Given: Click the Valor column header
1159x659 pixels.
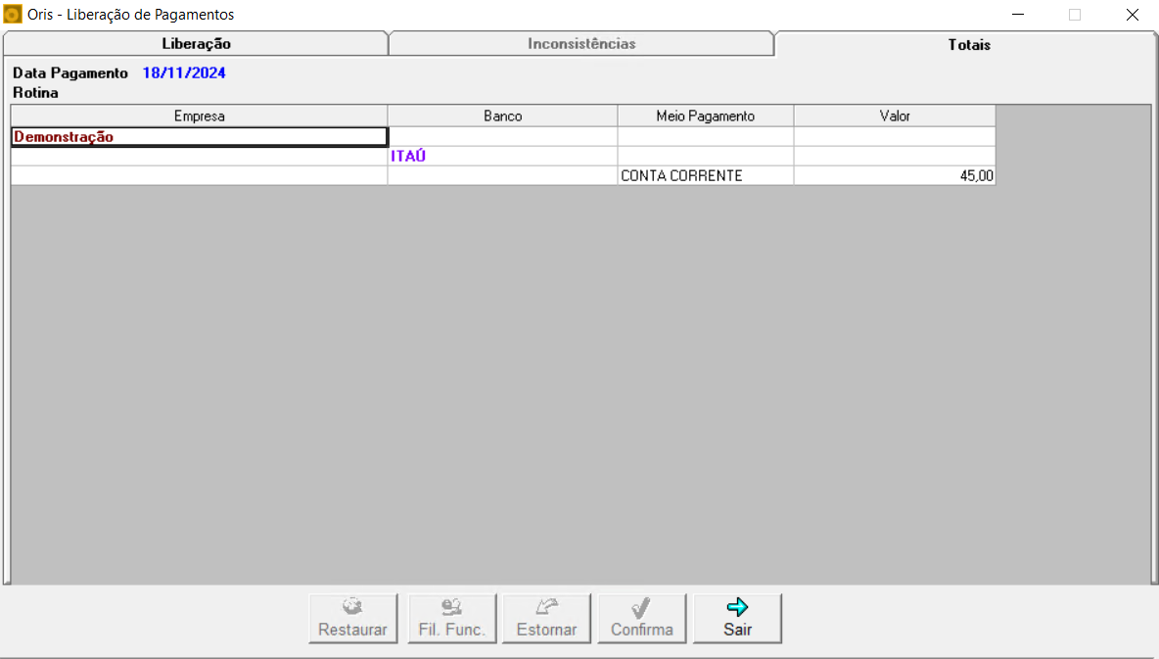Looking at the screenshot, I should (895, 117).
